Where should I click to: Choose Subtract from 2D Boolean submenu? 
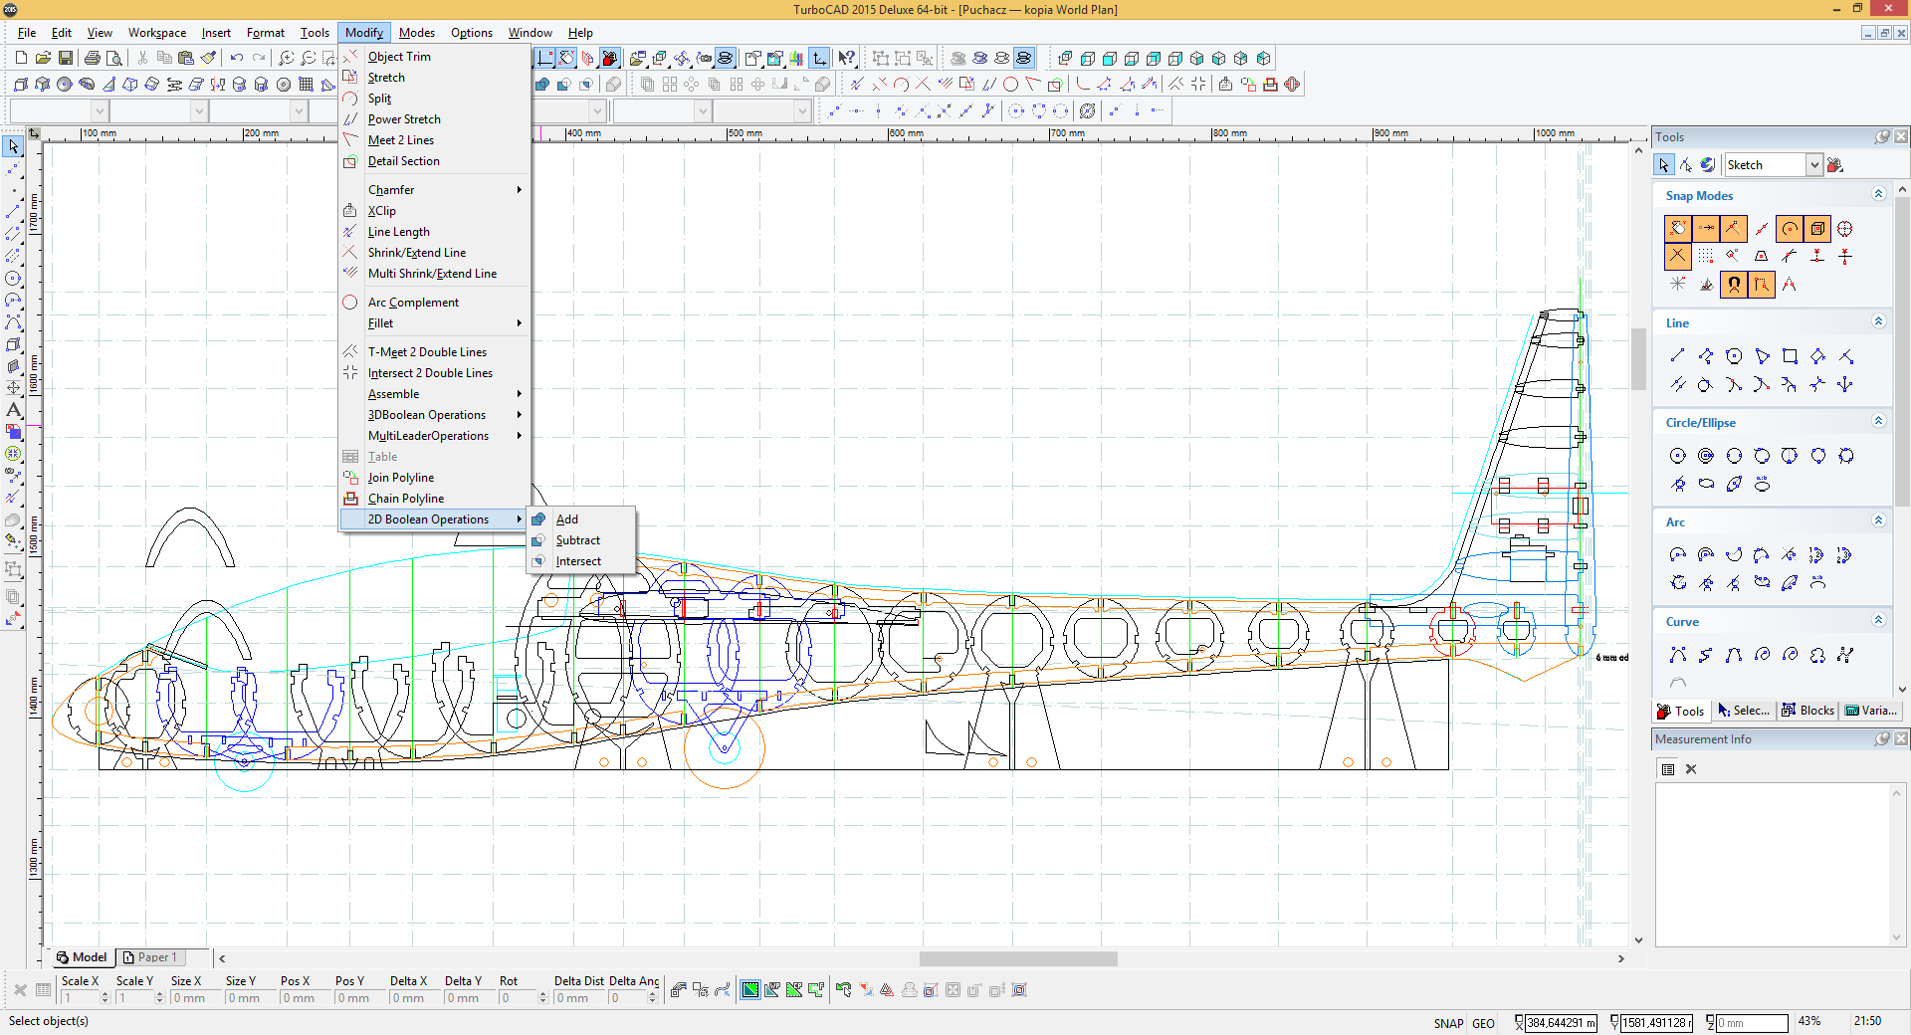pos(578,540)
